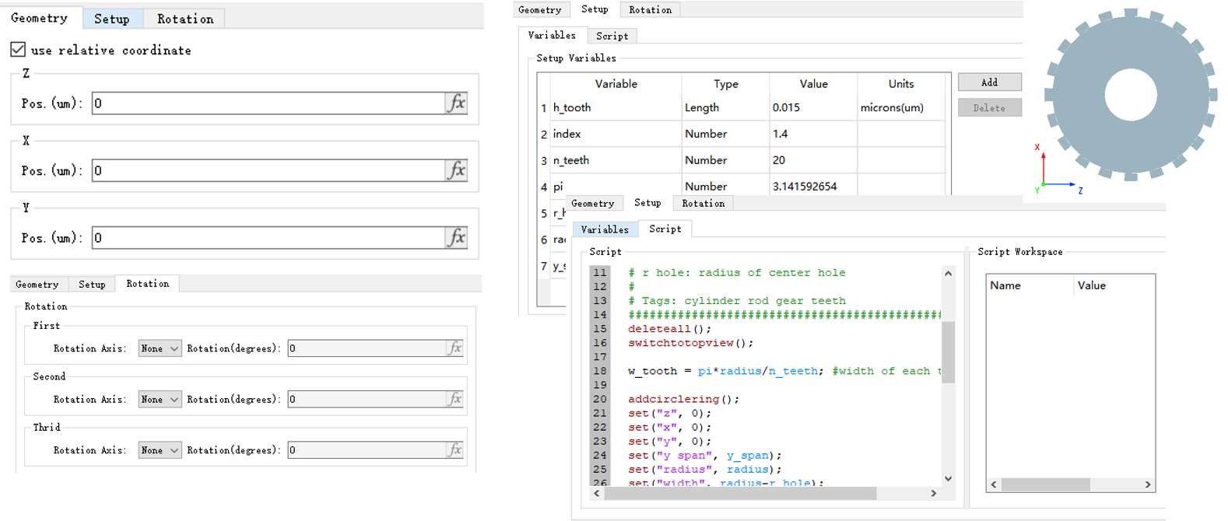Click the Variable column header

coord(616,83)
